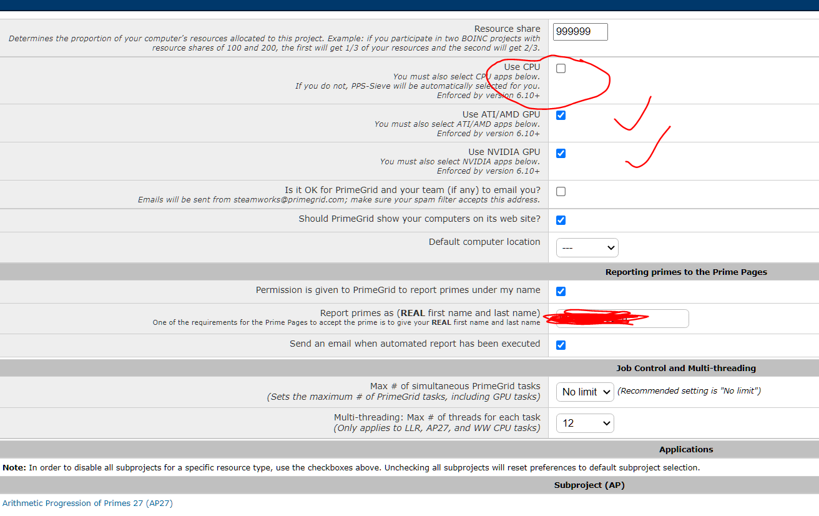The height and width of the screenshot is (516, 819).
Task: Click the 'Only applies to LLR, AP27' note
Action: click(x=437, y=428)
